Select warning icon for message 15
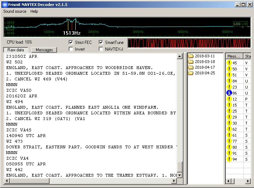This screenshot has height=188, width=254. (229, 105)
